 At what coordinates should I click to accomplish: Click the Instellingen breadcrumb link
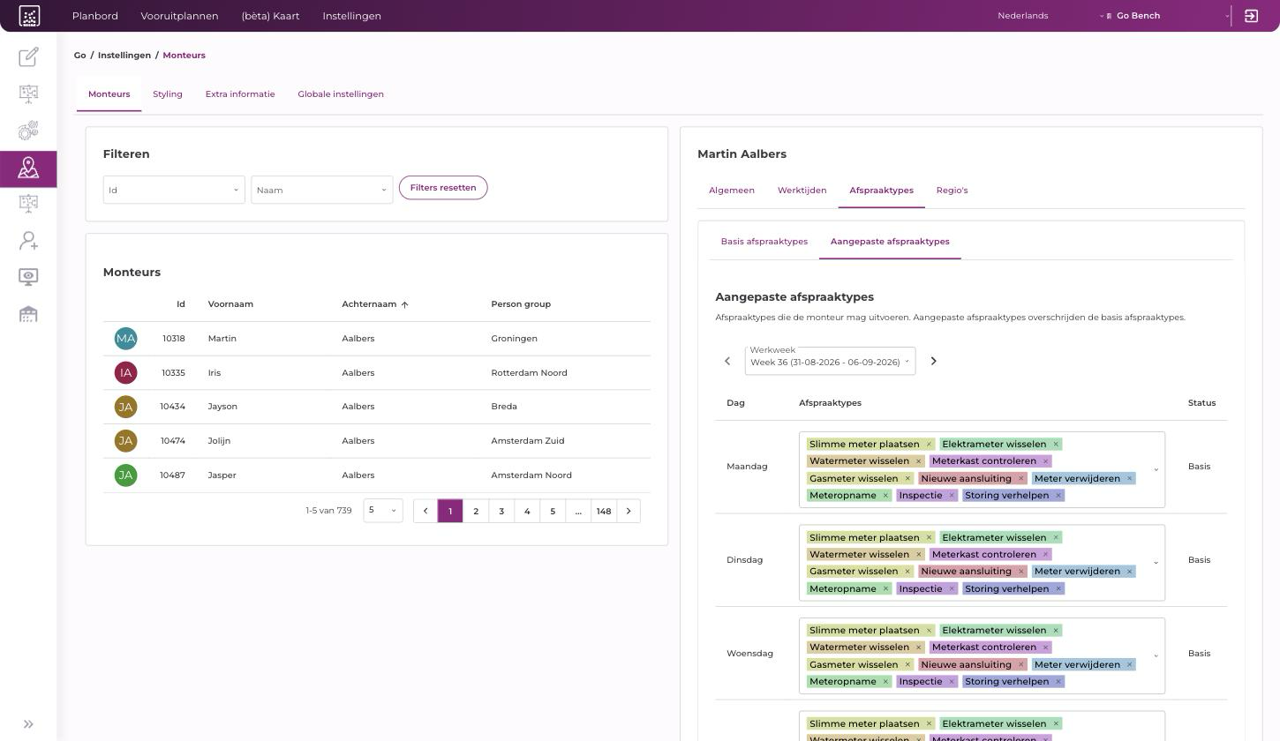click(x=124, y=56)
